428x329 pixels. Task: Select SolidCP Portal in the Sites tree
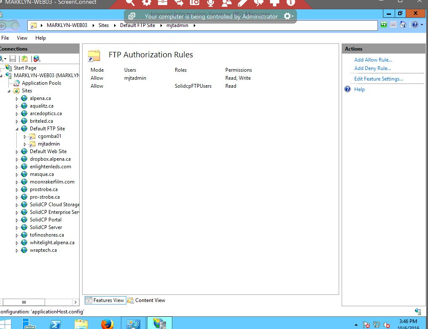45,220
